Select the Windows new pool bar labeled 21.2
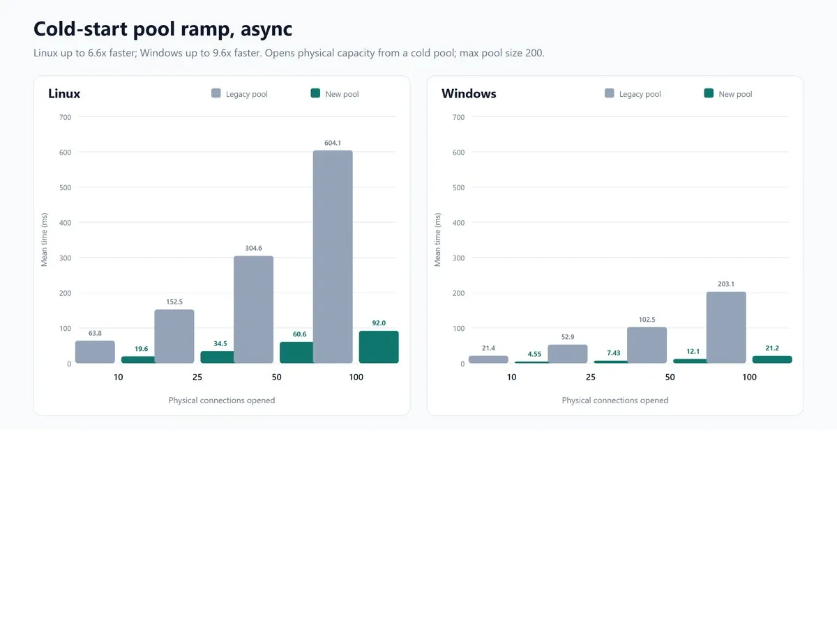 tap(772, 359)
